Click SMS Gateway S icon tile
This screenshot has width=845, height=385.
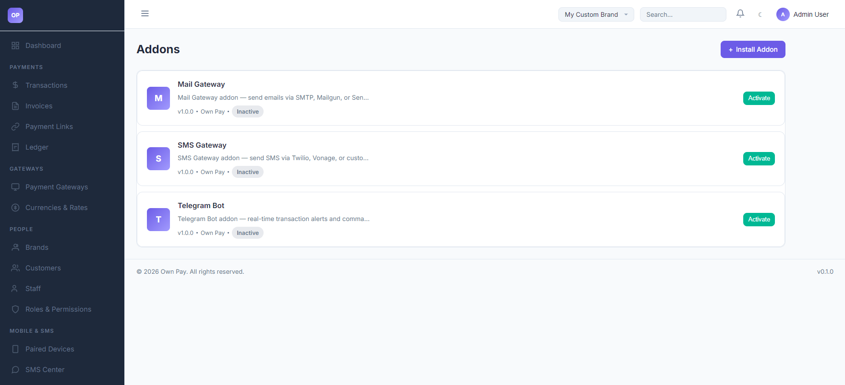point(158,159)
